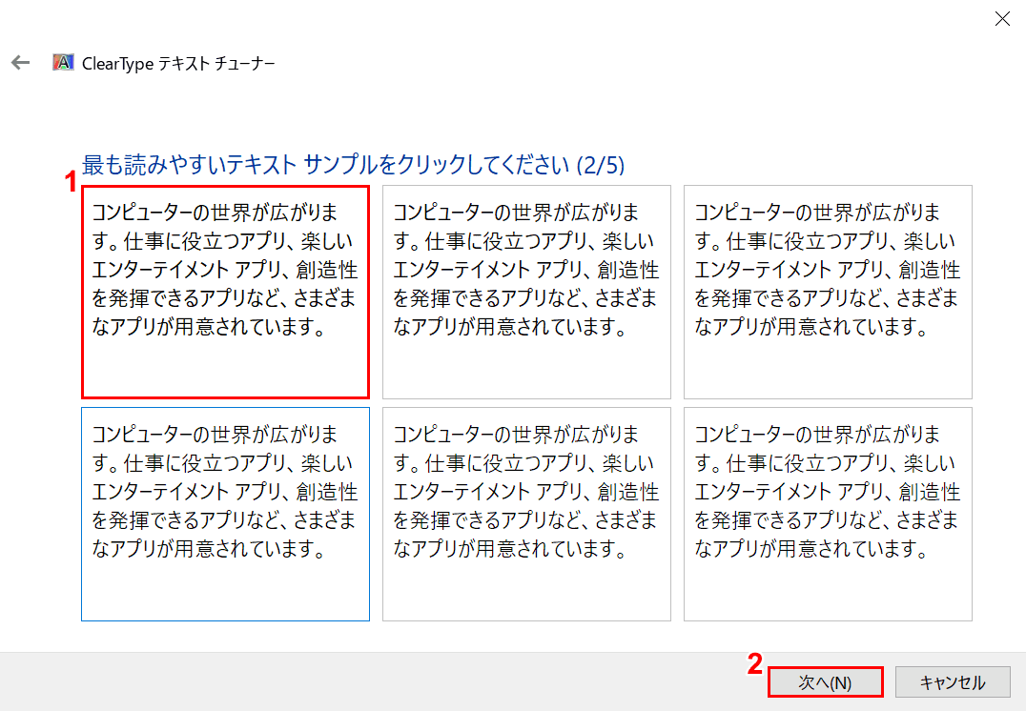This screenshot has height=711, width=1026.
Task: Close the ClearType tuner window
Action: (1002, 19)
